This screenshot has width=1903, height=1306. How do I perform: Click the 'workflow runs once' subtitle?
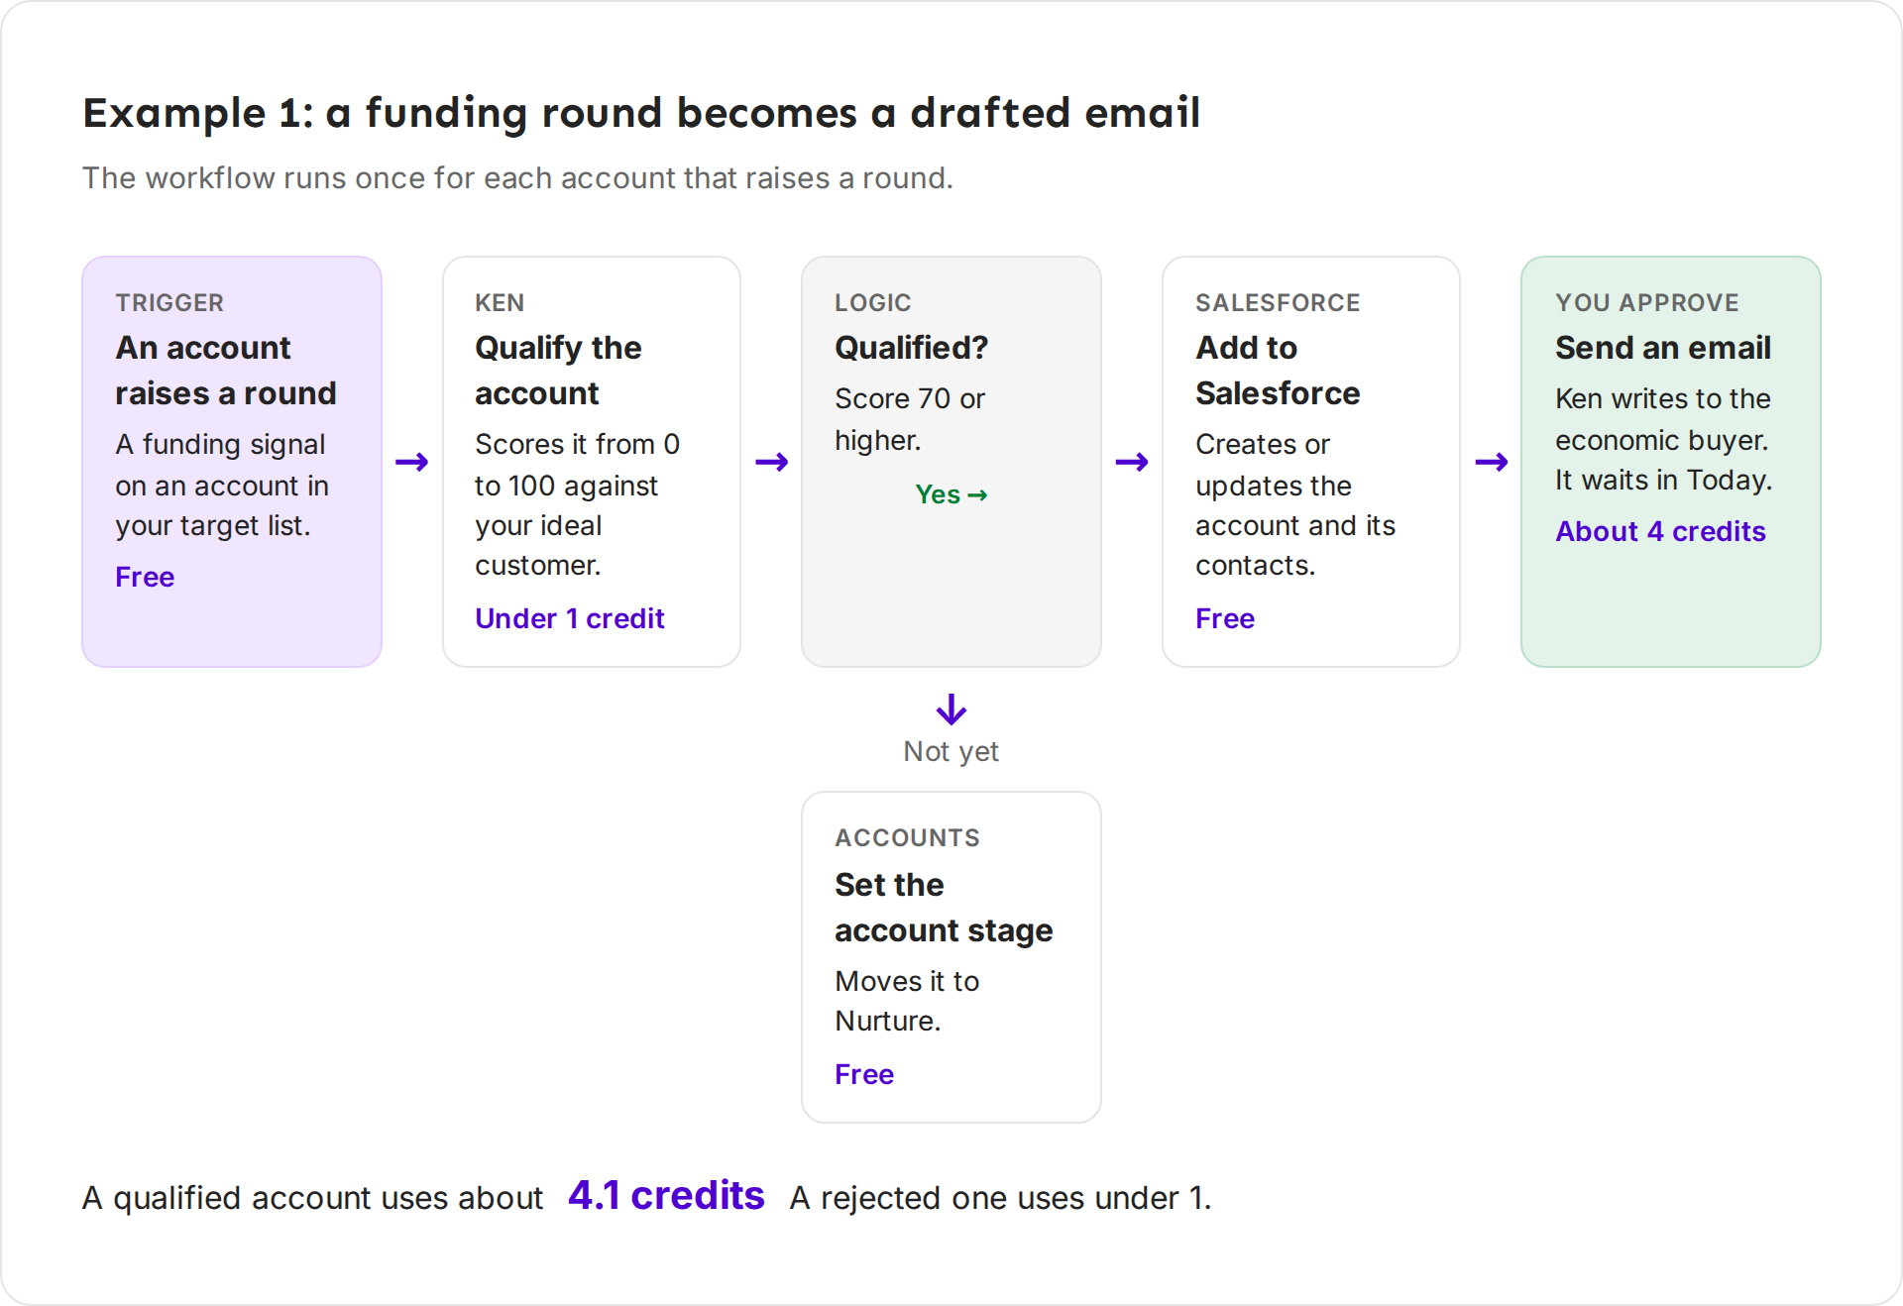click(516, 178)
